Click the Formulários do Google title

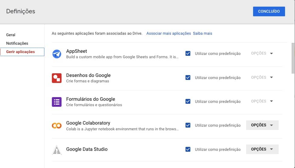(90, 99)
